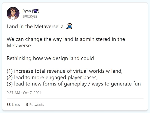View the 33 Likes list

pos(13,104)
